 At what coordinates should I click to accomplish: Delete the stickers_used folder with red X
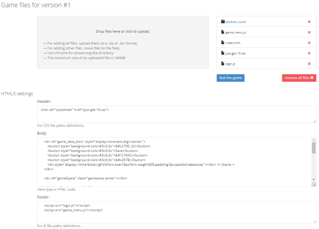tap(309, 22)
